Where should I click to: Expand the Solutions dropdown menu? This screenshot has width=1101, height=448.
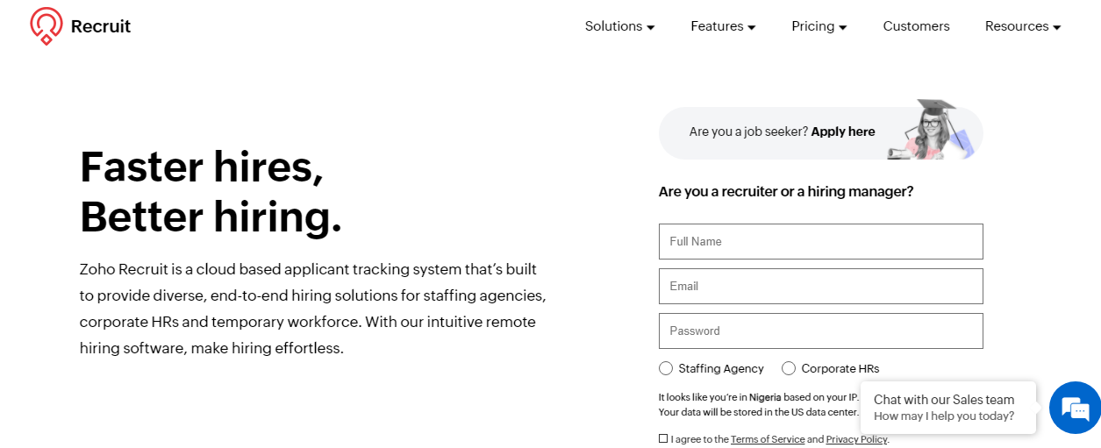[x=619, y=26]
